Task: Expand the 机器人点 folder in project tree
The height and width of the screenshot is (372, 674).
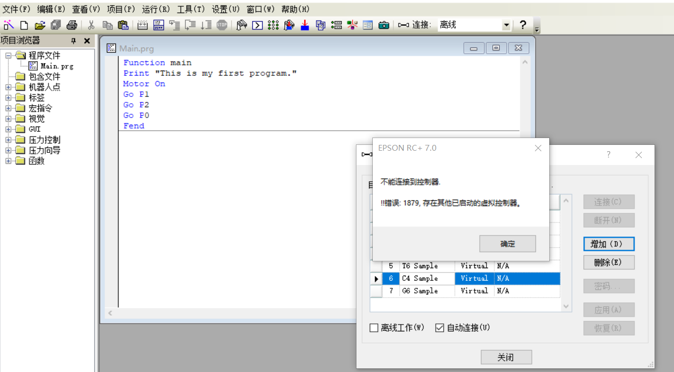Action: (x=8, y=87)
